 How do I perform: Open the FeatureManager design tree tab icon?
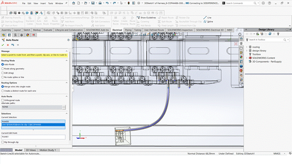(x=3, y=35)
